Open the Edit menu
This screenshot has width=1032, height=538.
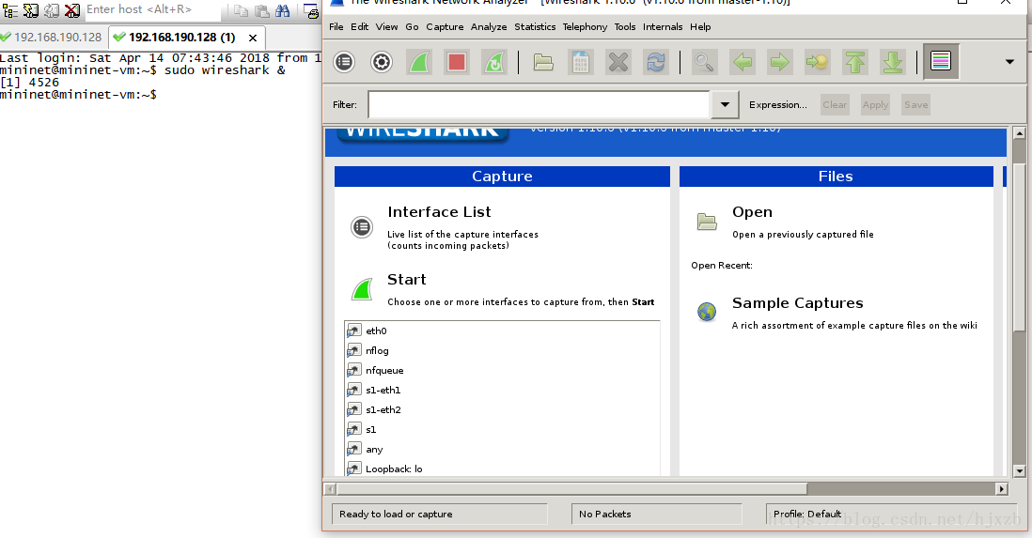pyautogui.click(x=359, y=27)
